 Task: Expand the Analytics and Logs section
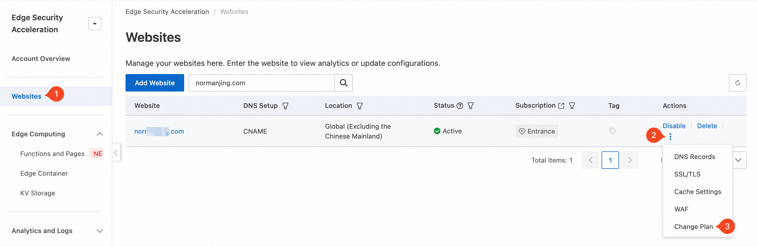pos(99,231)
